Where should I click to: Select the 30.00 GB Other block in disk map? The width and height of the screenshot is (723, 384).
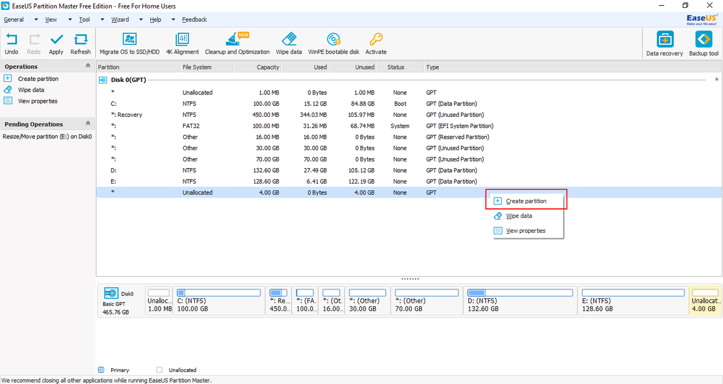(367, 300)
